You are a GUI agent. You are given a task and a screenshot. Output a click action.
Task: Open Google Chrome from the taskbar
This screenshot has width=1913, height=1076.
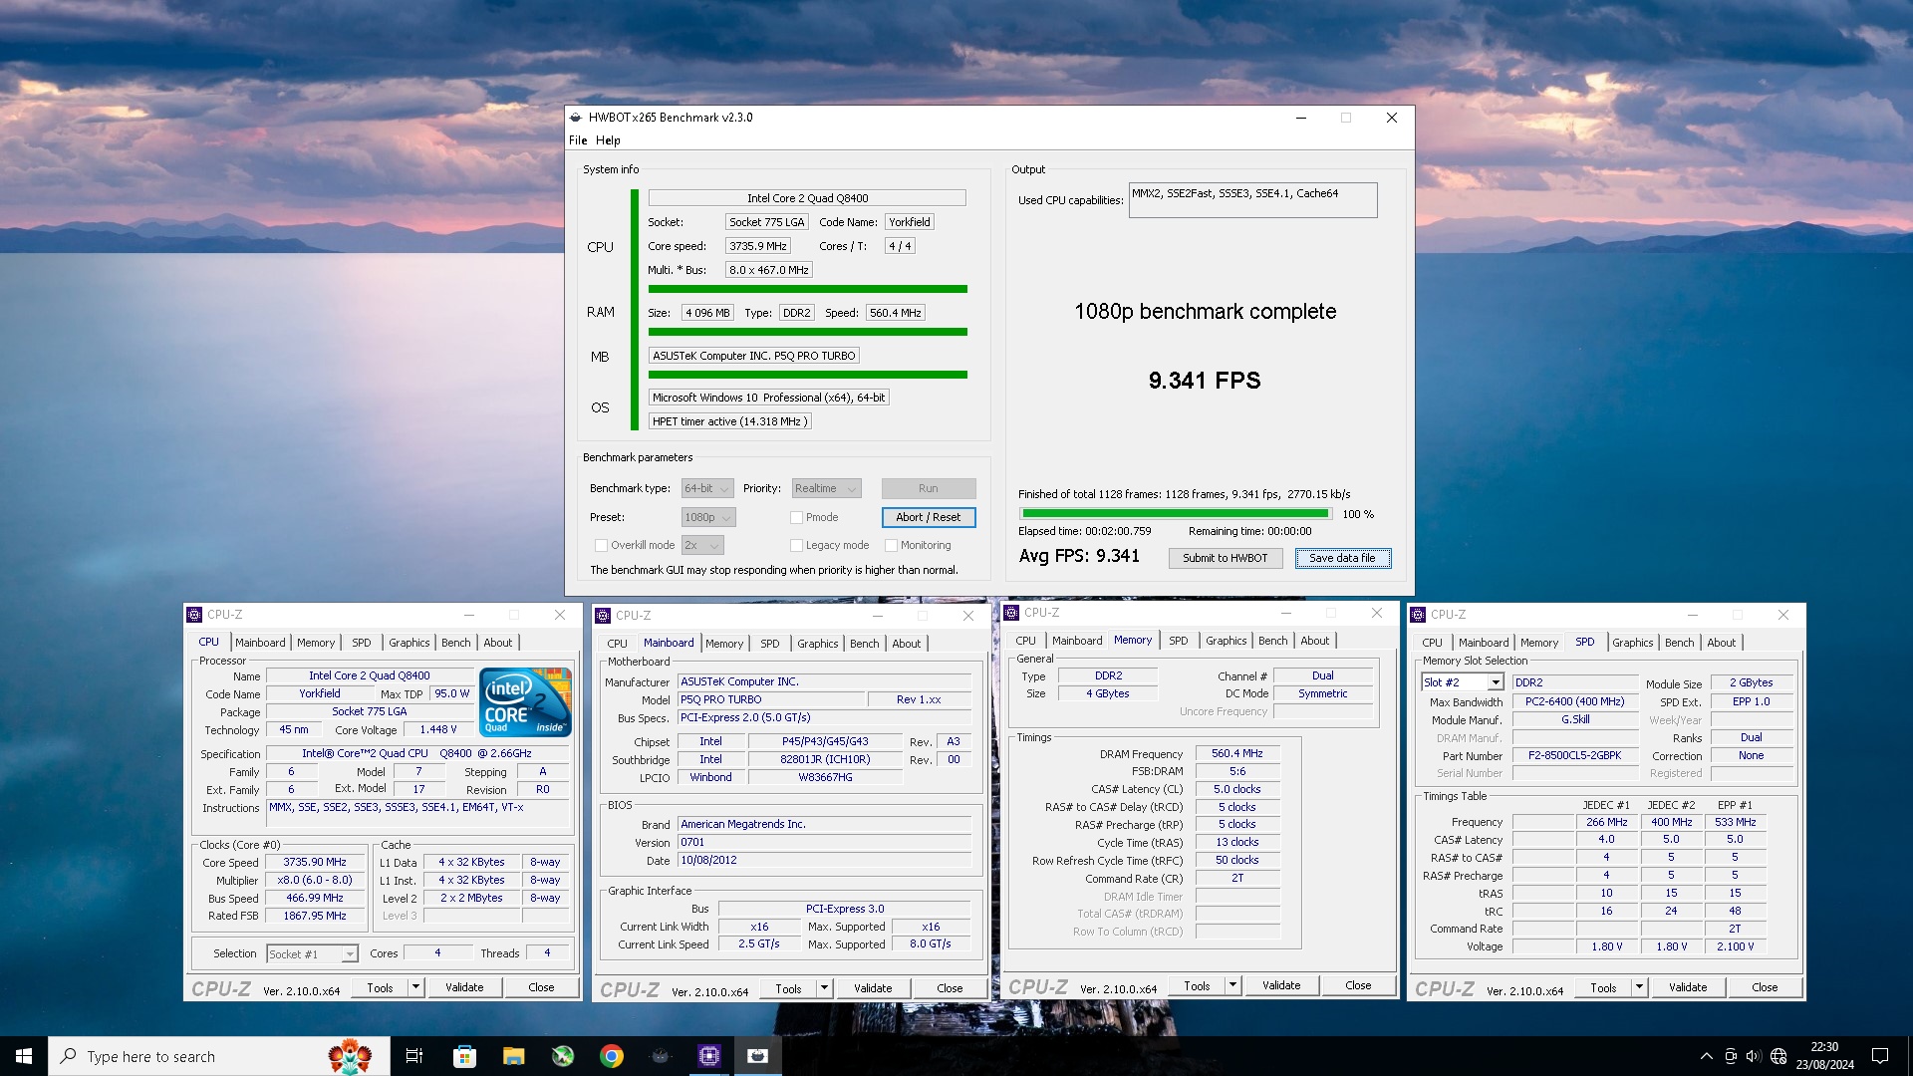[612, 1056]
